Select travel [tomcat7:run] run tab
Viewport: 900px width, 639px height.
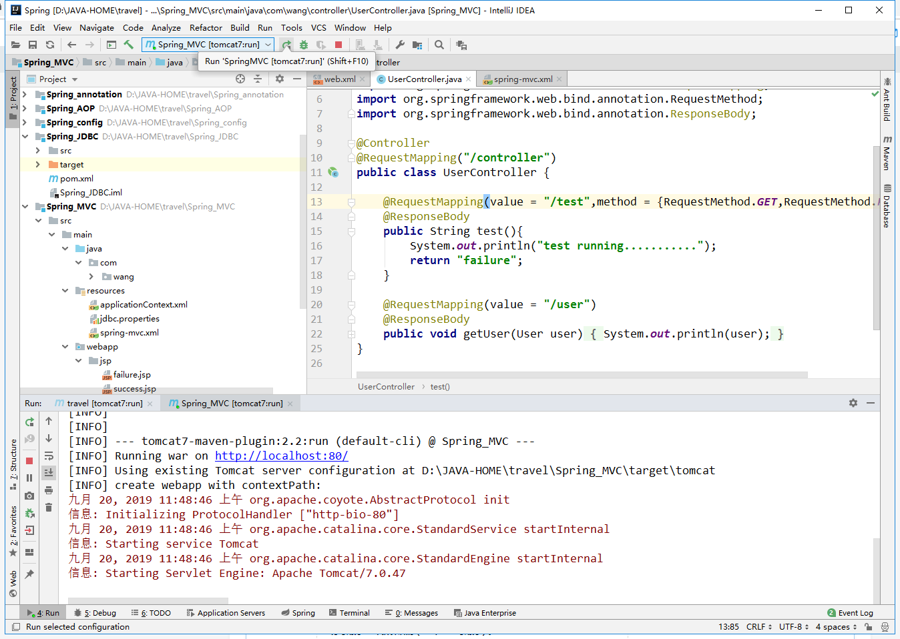click(105, 404)
